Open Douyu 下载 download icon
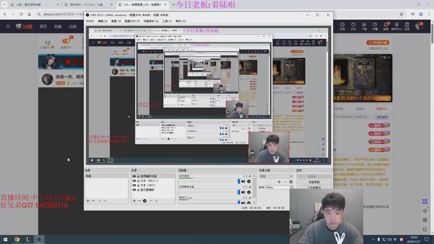 coord(364,26)
